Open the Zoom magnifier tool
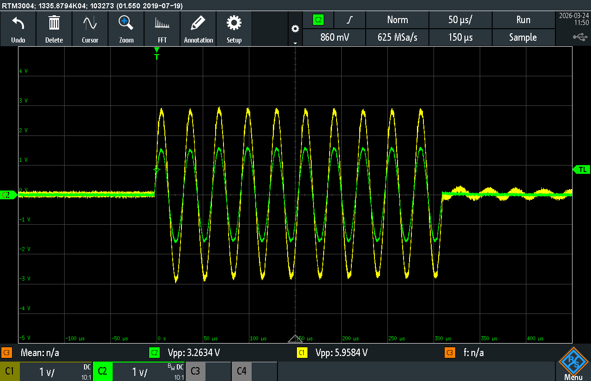Image resolution: width=591 pixels, height=381 pixels. [126, 23]
